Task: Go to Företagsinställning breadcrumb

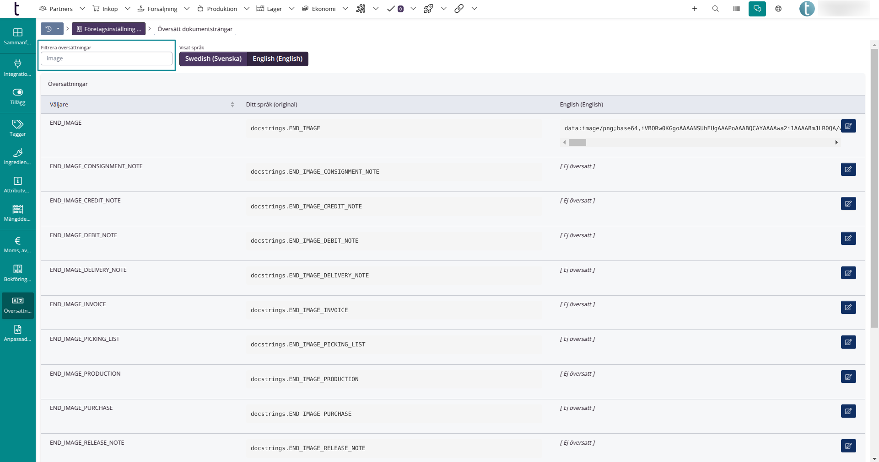Action: point(108,29)
